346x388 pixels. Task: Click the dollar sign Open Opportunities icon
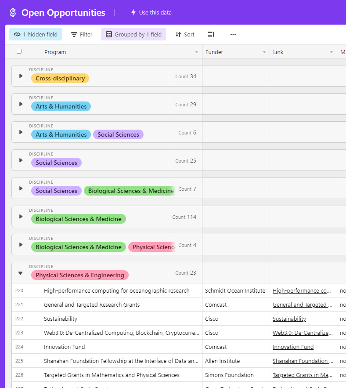13,13
